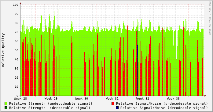Viewport: 213px width, 112px height.
Task: Click the light green undecodeable Strength swatch
Action: tap(6, 104)
